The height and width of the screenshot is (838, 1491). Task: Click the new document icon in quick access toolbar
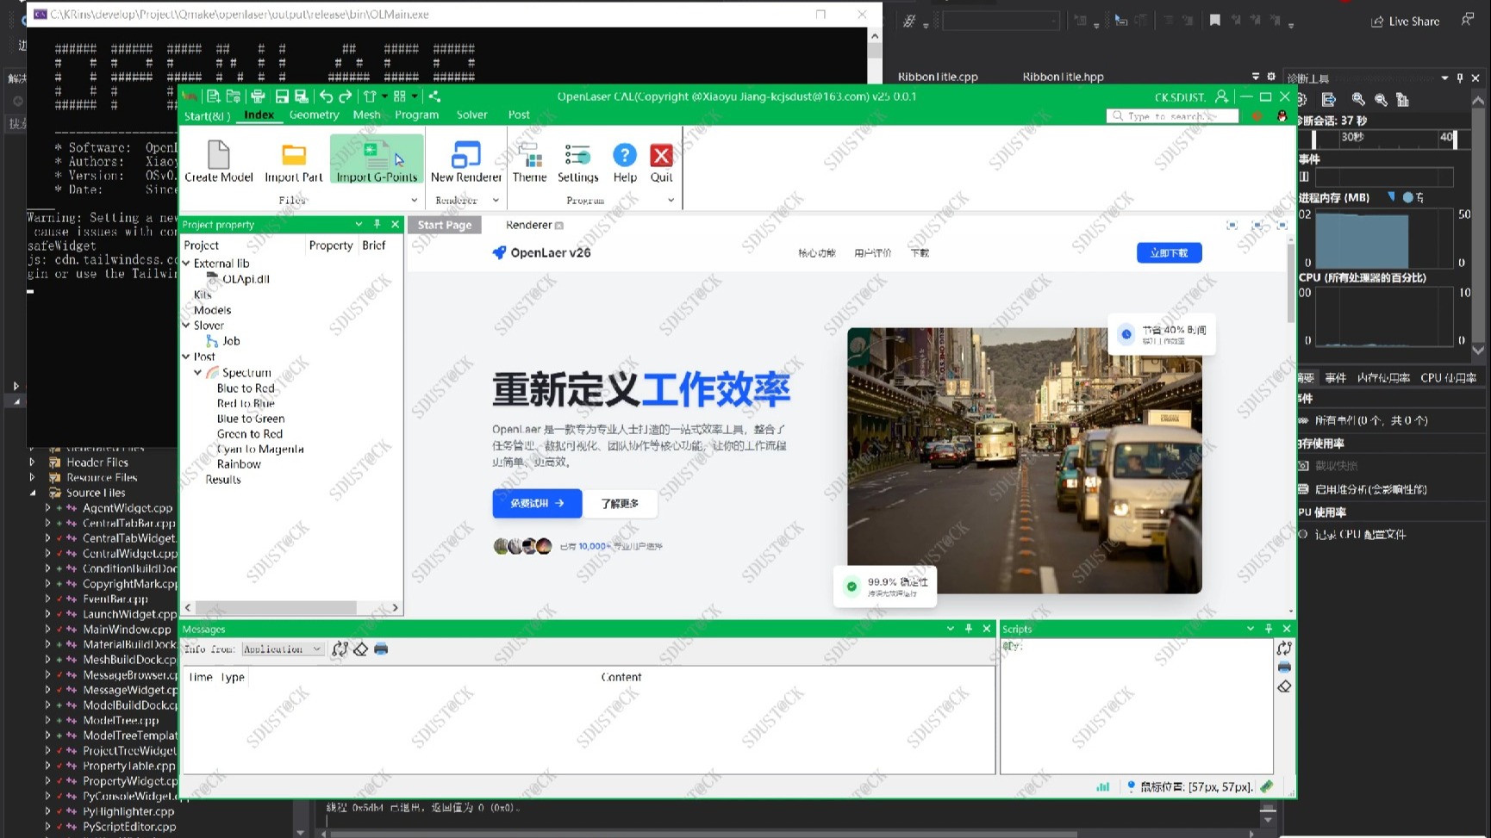pos(213,96)
